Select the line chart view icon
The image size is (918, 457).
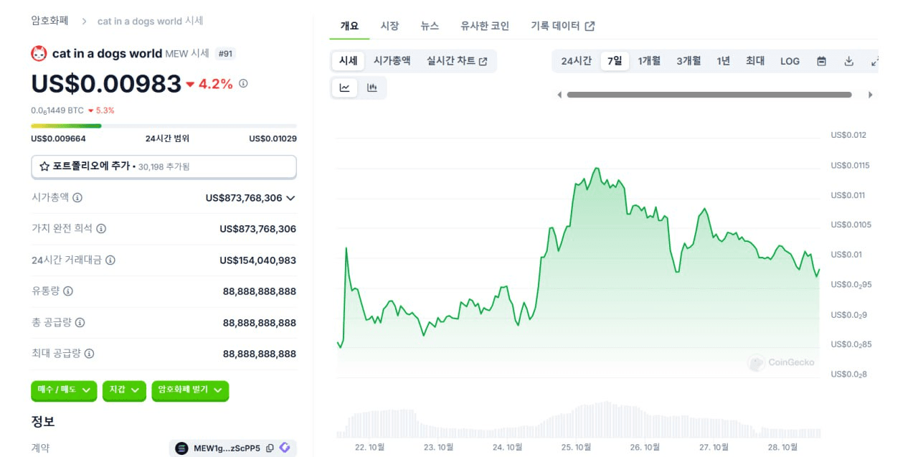coord(345,88)
